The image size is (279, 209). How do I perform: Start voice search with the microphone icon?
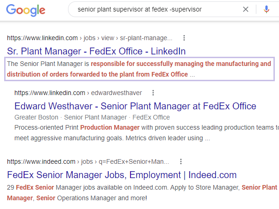click(x=267, y=9)
